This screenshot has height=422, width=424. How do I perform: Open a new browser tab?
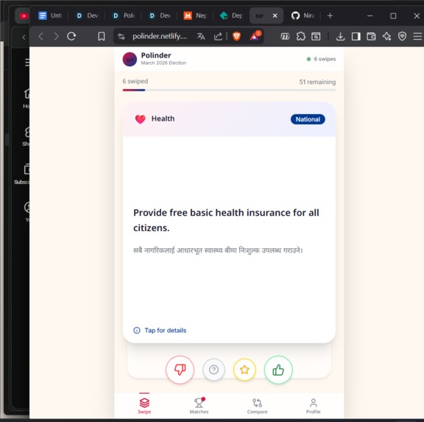click(x=330, y=15)
